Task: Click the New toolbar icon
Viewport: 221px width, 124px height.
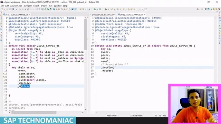Action: coord(2,9)
